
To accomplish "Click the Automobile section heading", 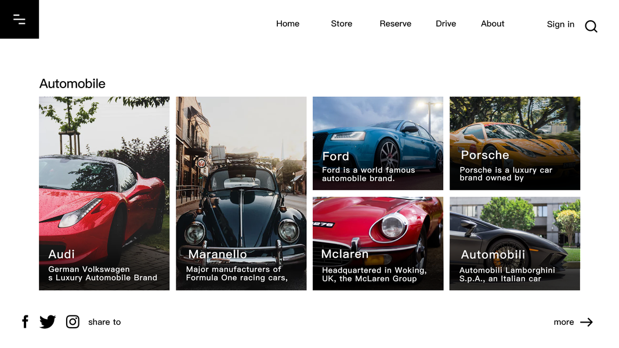I will click(73, 84).
